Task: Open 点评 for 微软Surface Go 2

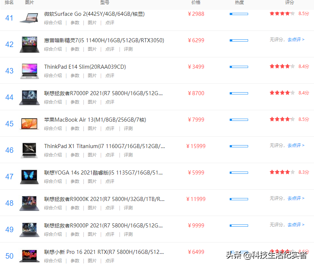Action: [110, 23]
